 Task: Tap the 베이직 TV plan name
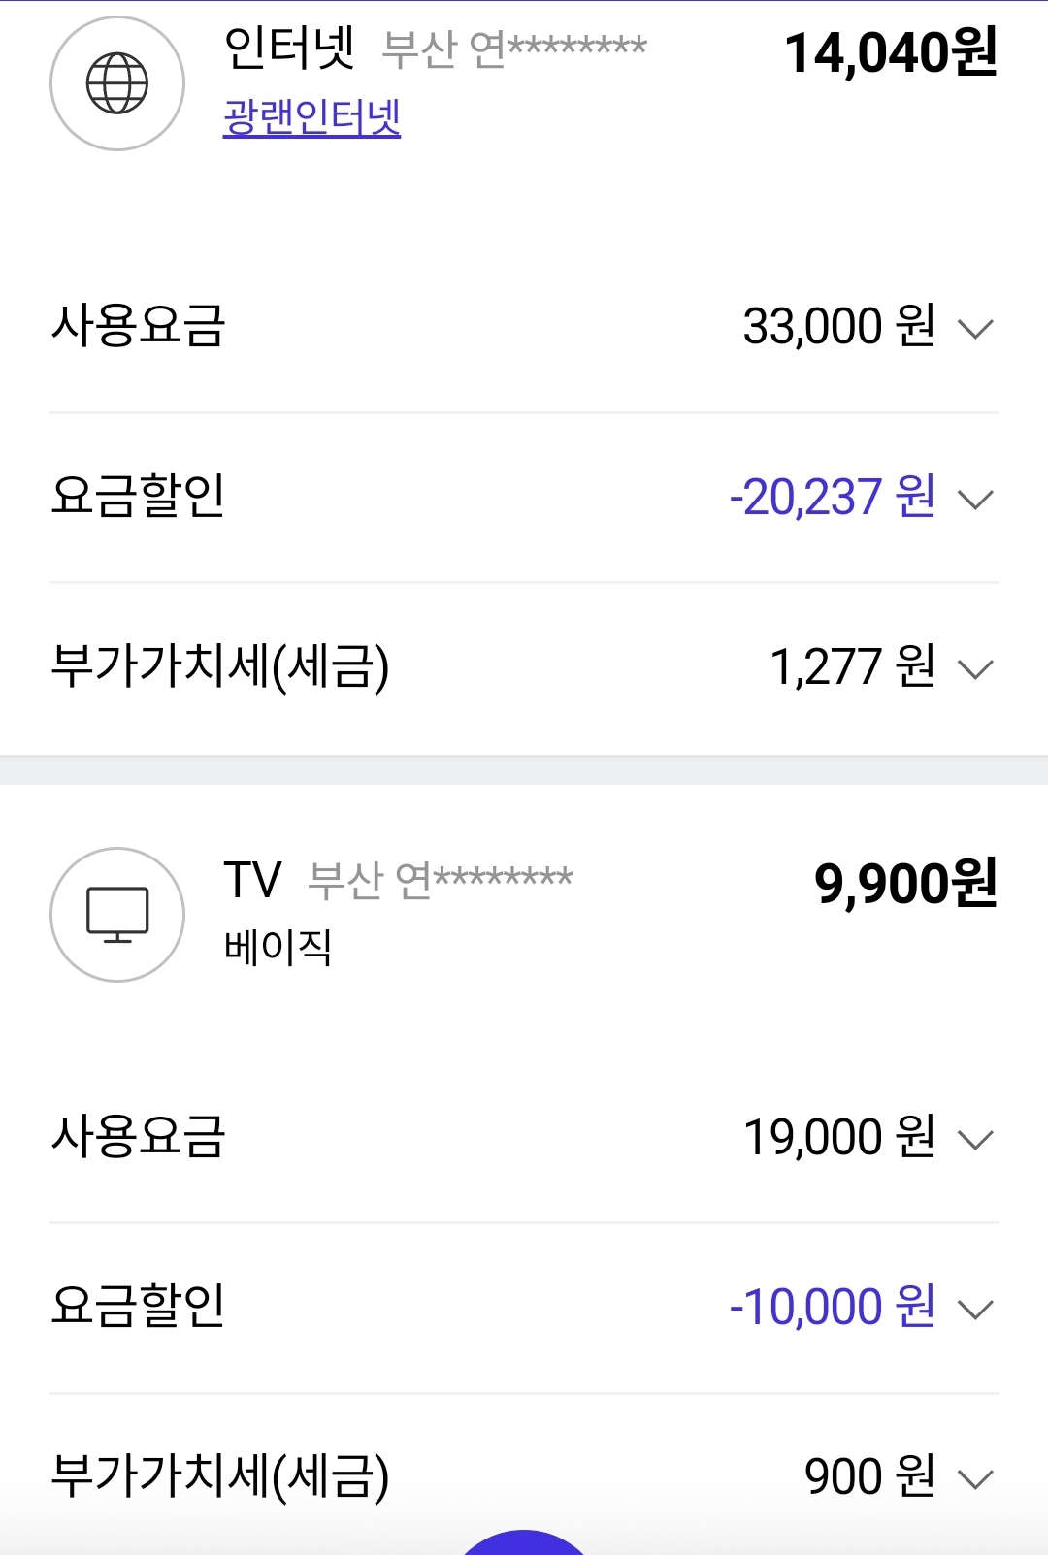278,947
